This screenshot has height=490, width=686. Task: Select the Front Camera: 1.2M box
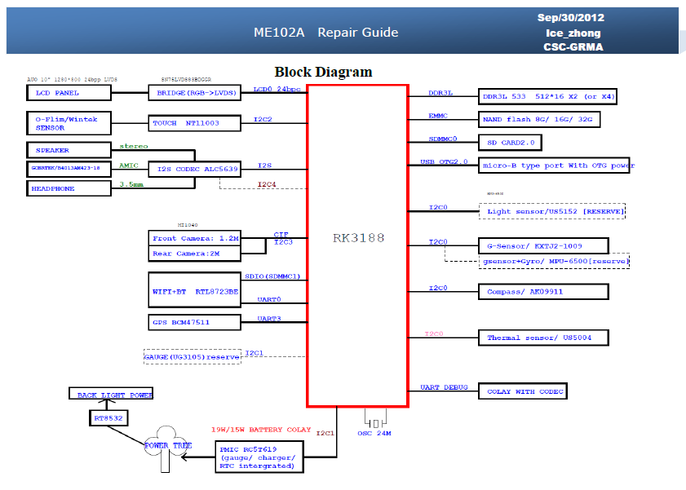pos(195,238)
